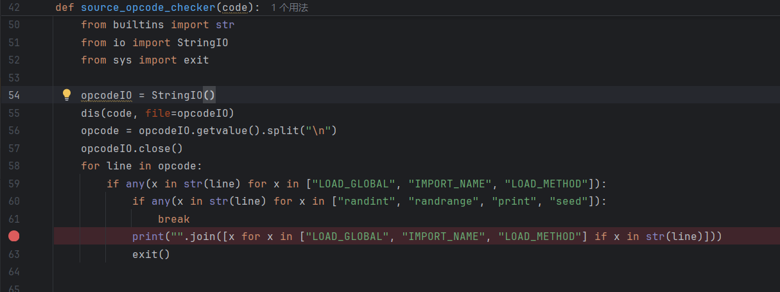780x292 pixels.
Task: Toggle a breakpoint at line number 59
Action: coord(14,184)
